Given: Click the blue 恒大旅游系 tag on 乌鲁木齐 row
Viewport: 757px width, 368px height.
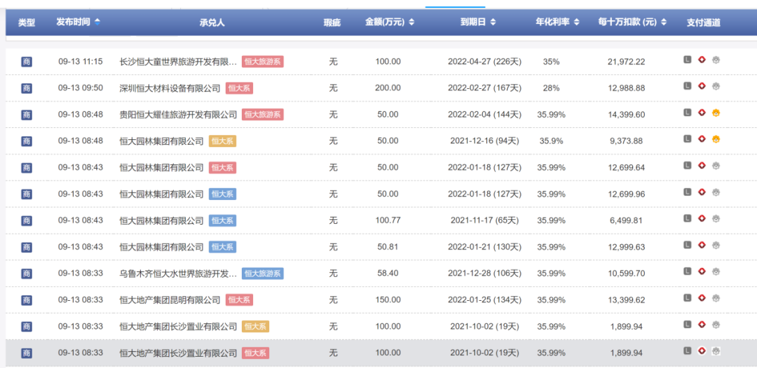Looking at the screenshot, I should point(263,274).
